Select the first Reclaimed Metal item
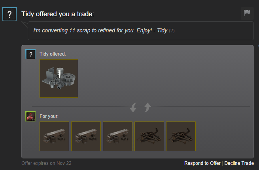The width and height of the screenshot is (259, 170). click(x=54, y=136)
